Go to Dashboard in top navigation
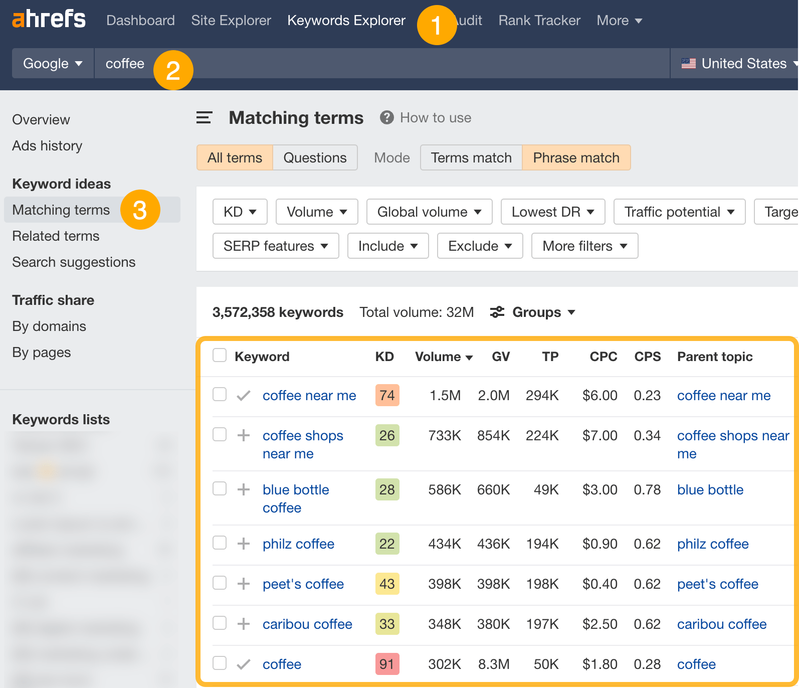Viewport: 799px width, 688px height. [140, 21]
